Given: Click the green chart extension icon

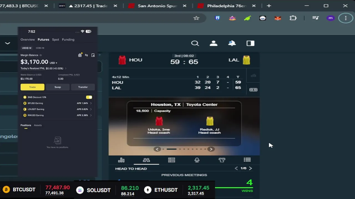Looking at the screenshot, I should click(247, 18).
